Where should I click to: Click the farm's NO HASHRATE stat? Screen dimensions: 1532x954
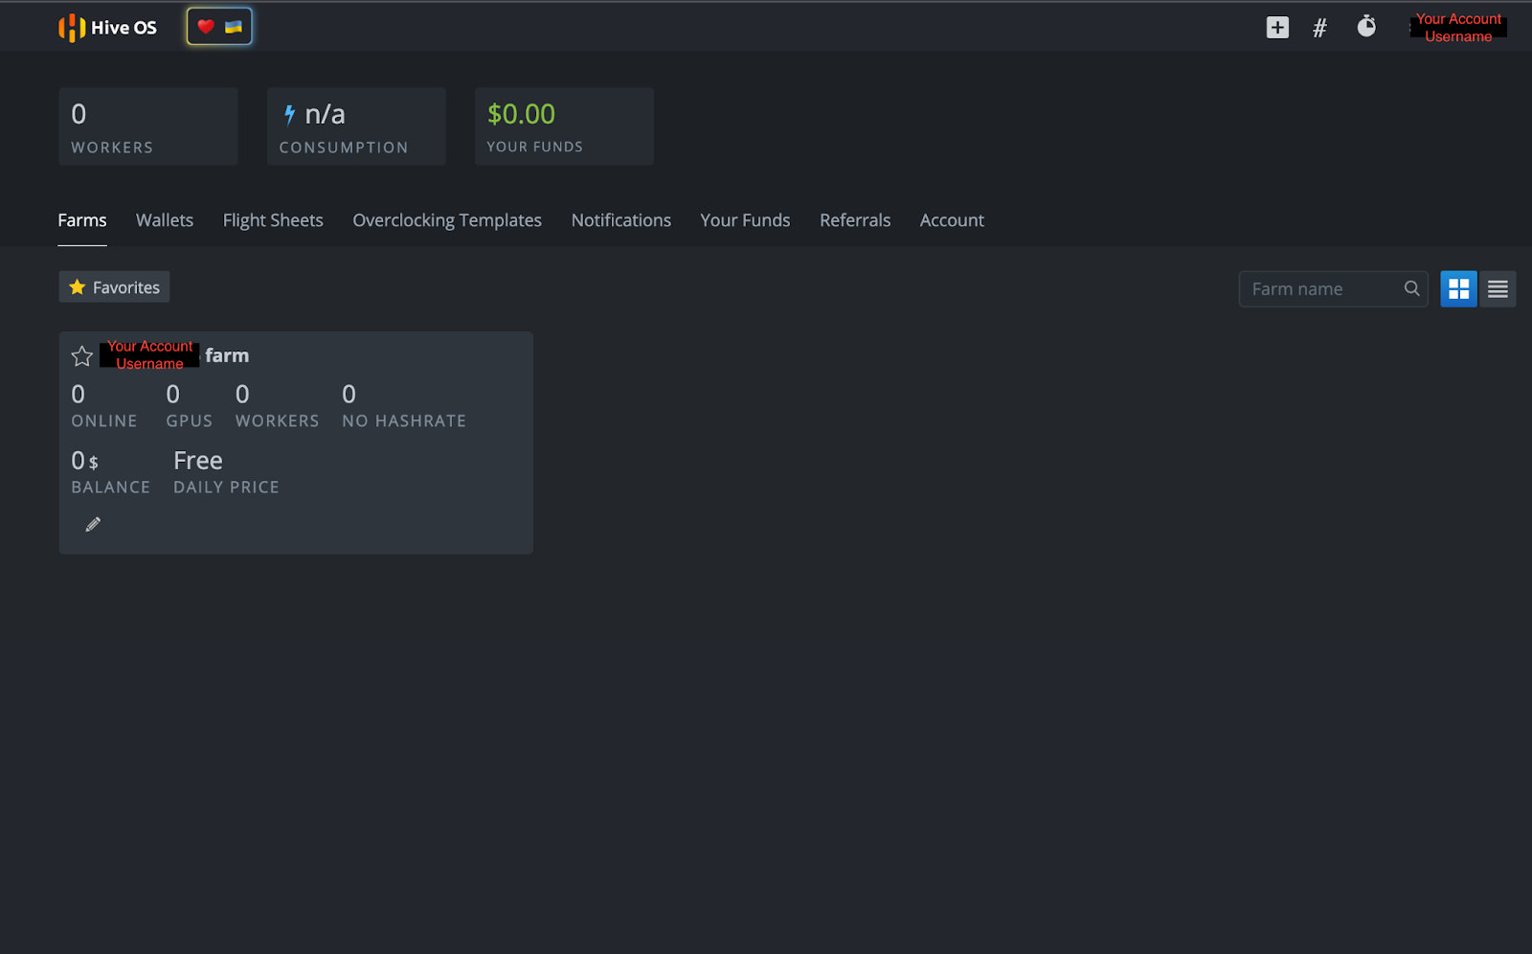click(404, 406)
